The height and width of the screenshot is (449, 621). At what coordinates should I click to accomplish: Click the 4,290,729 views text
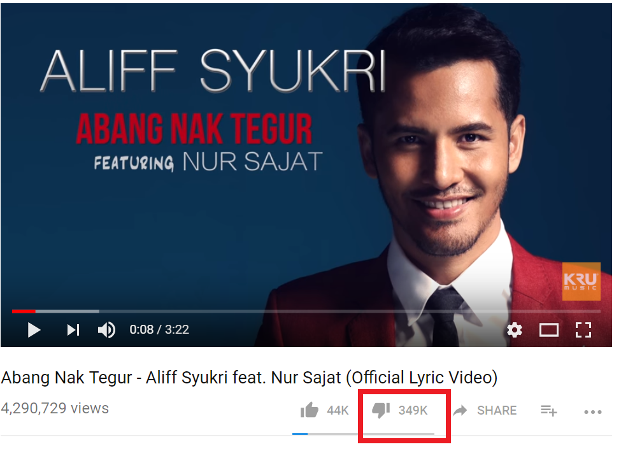(x=55, y=408)
